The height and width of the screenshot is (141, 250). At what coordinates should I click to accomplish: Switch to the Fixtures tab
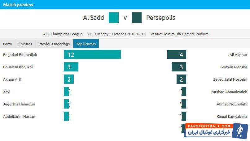pos(25,44)
